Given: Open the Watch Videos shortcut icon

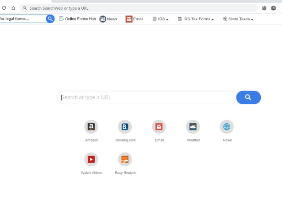Looking at the screenshot, I should [91, 160].
